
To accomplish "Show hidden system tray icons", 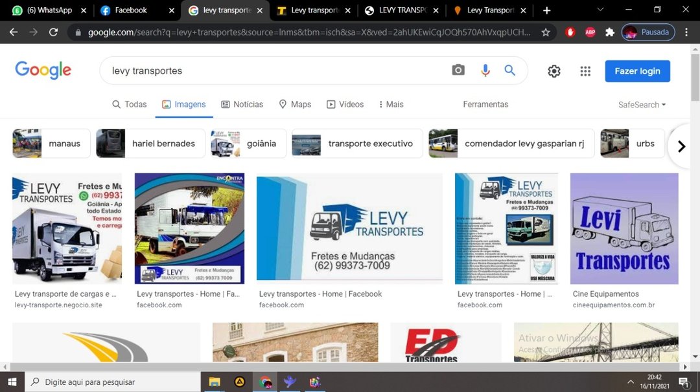I will tap(631, 382).
